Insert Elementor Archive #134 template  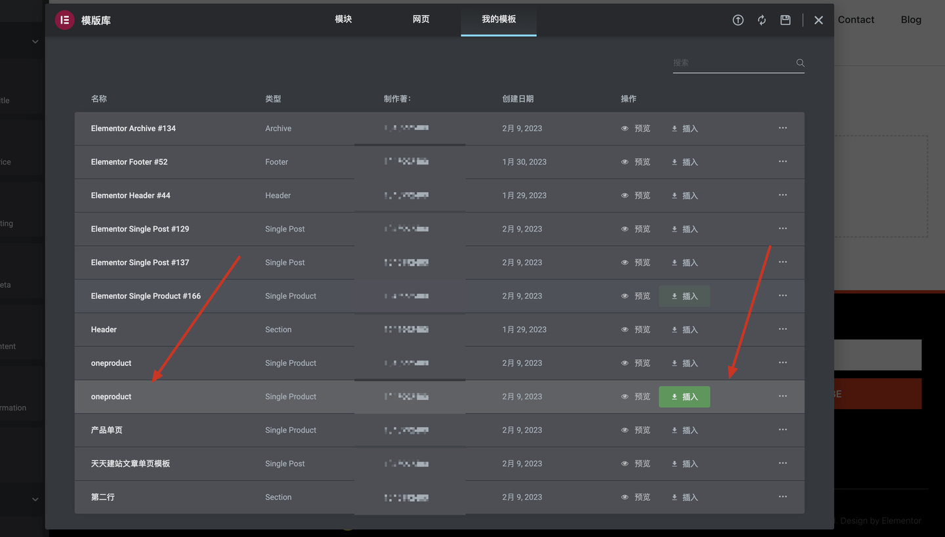[684, 129]
